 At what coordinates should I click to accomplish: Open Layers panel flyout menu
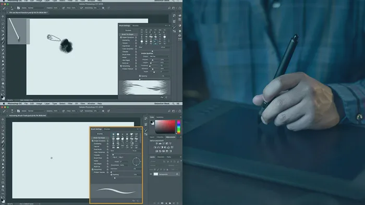(180, 157)
